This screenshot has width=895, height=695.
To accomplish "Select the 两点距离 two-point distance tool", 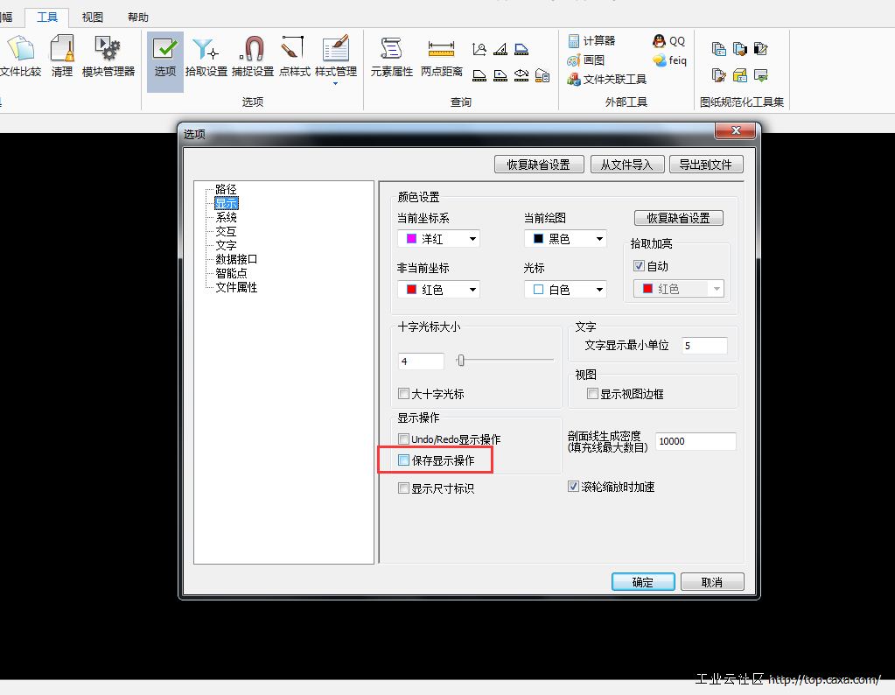I will tap(441, 56).
